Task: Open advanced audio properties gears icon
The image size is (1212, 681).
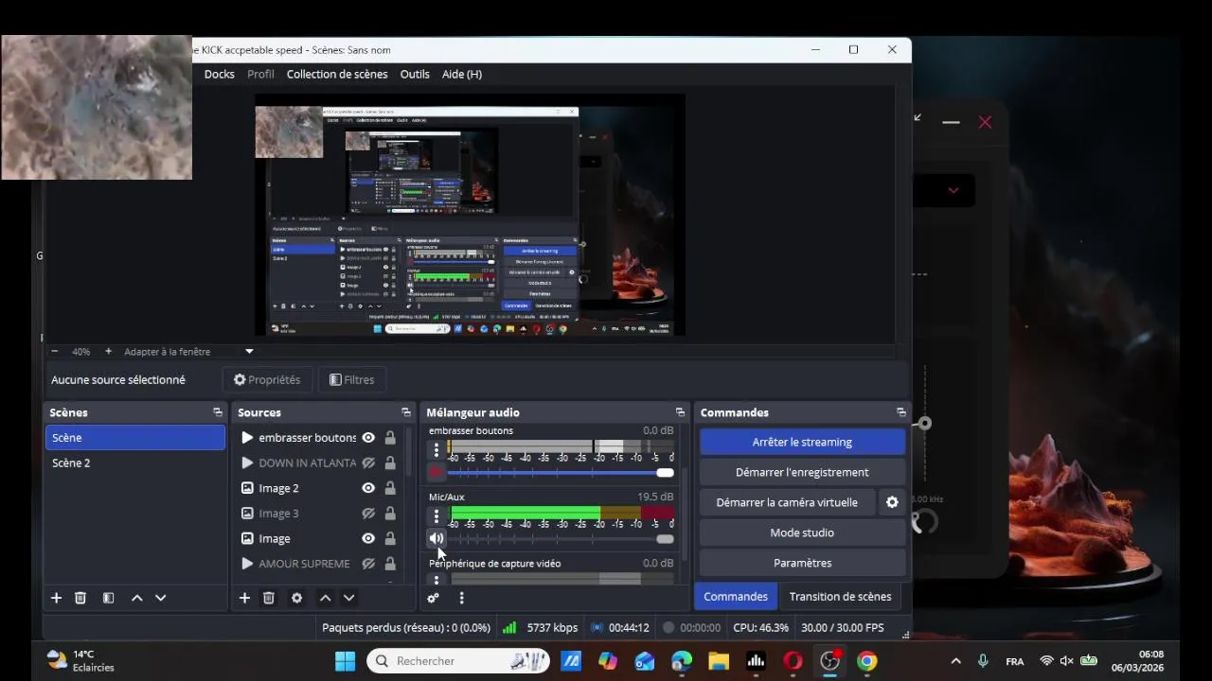Action: point(433,598)
